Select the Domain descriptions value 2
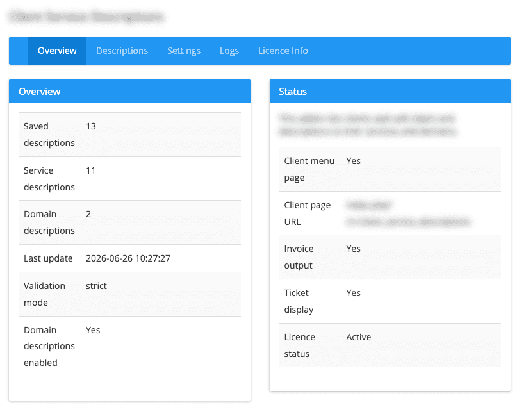 88,214
